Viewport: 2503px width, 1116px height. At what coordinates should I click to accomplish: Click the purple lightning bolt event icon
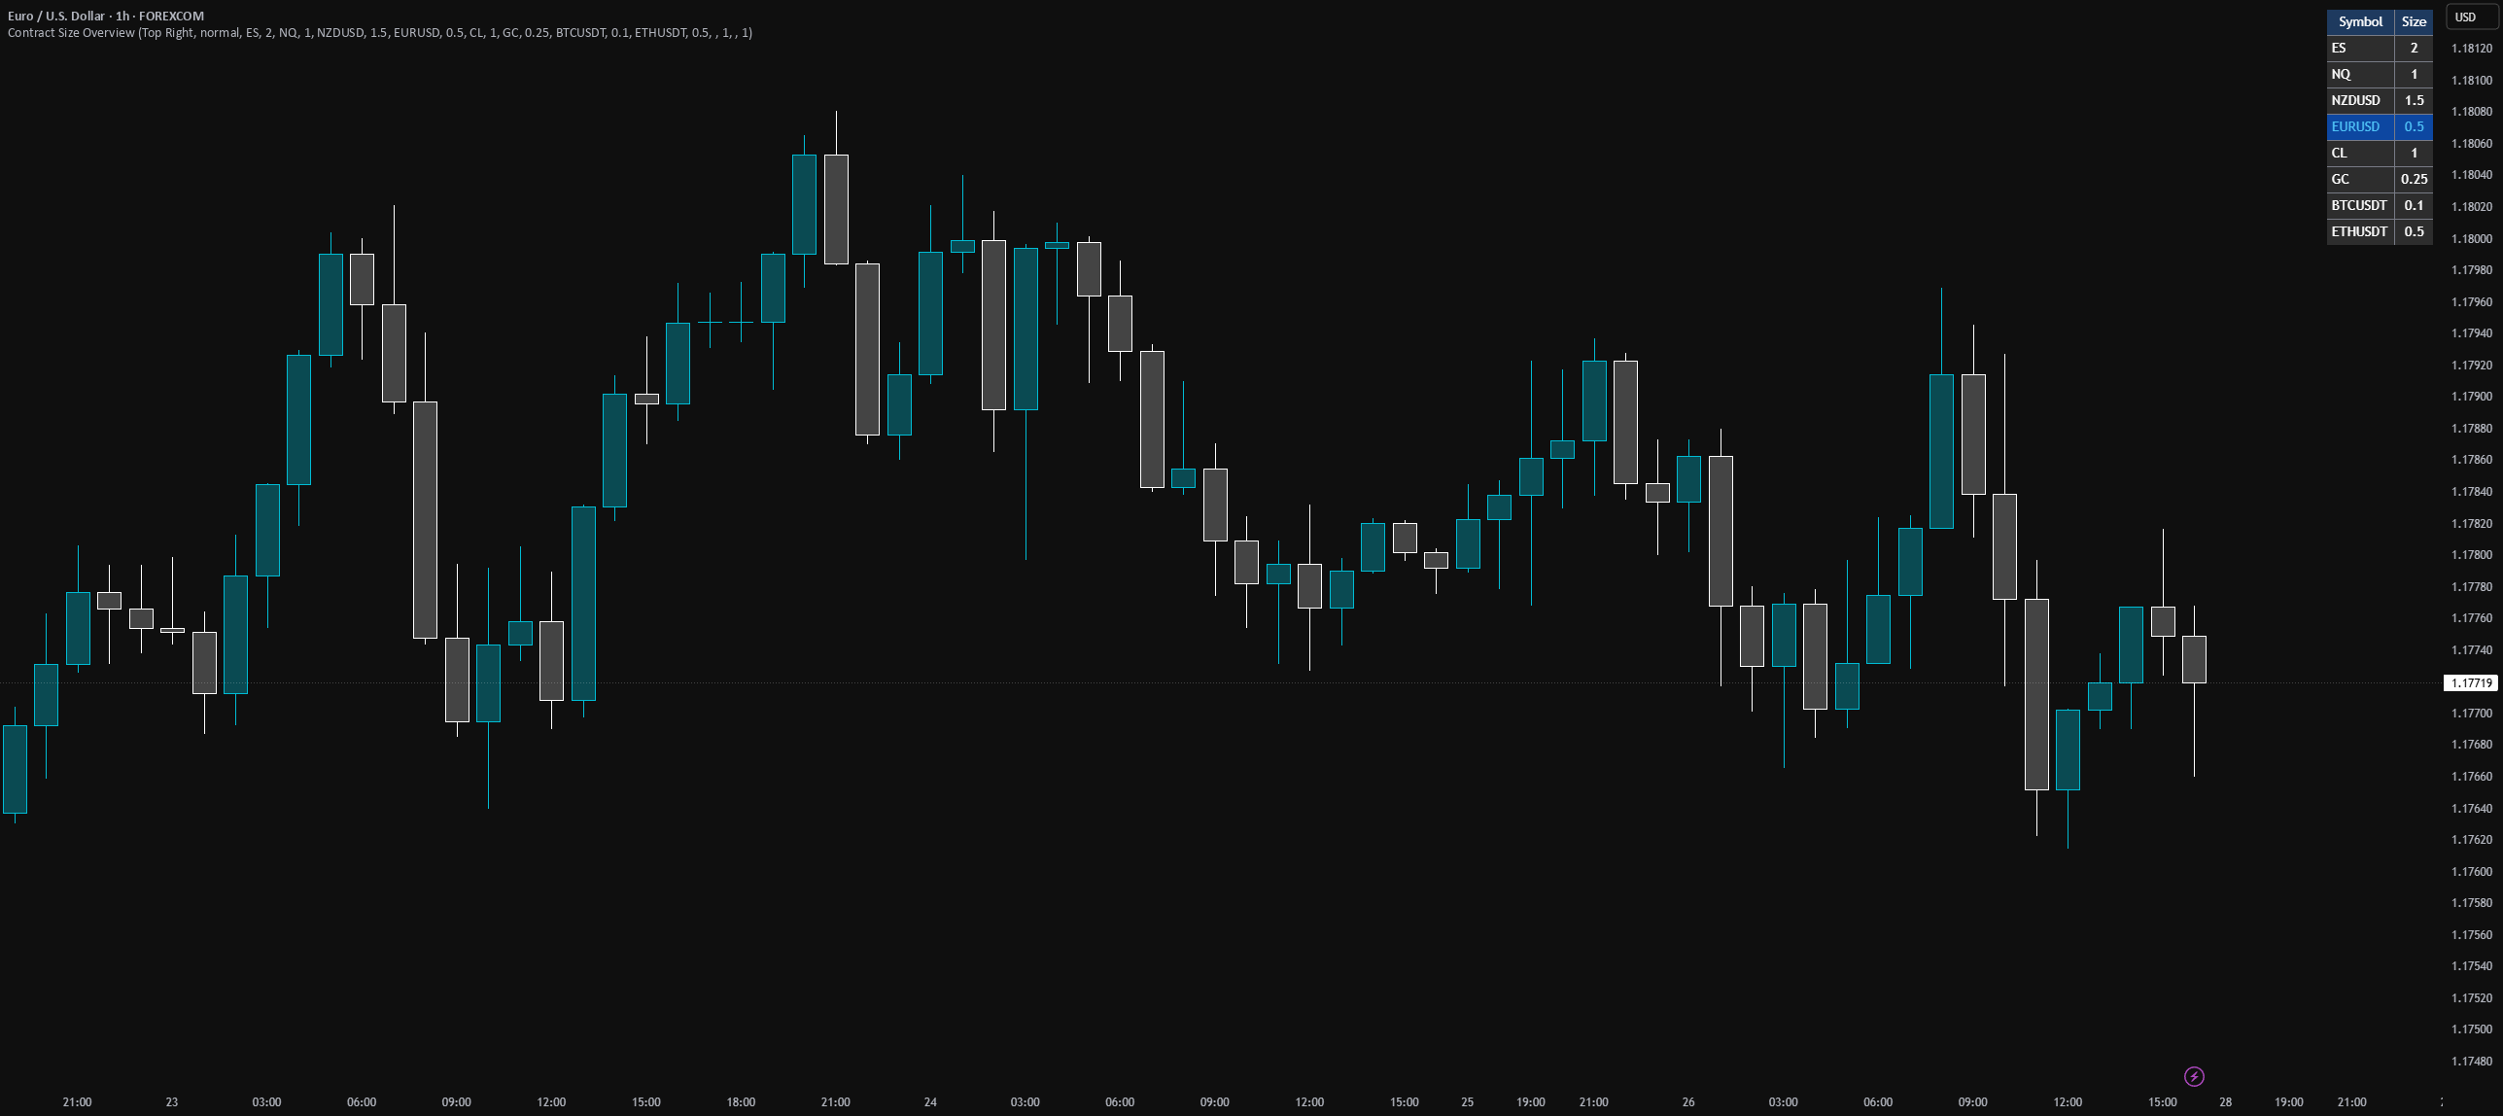pos(2194,1076)
